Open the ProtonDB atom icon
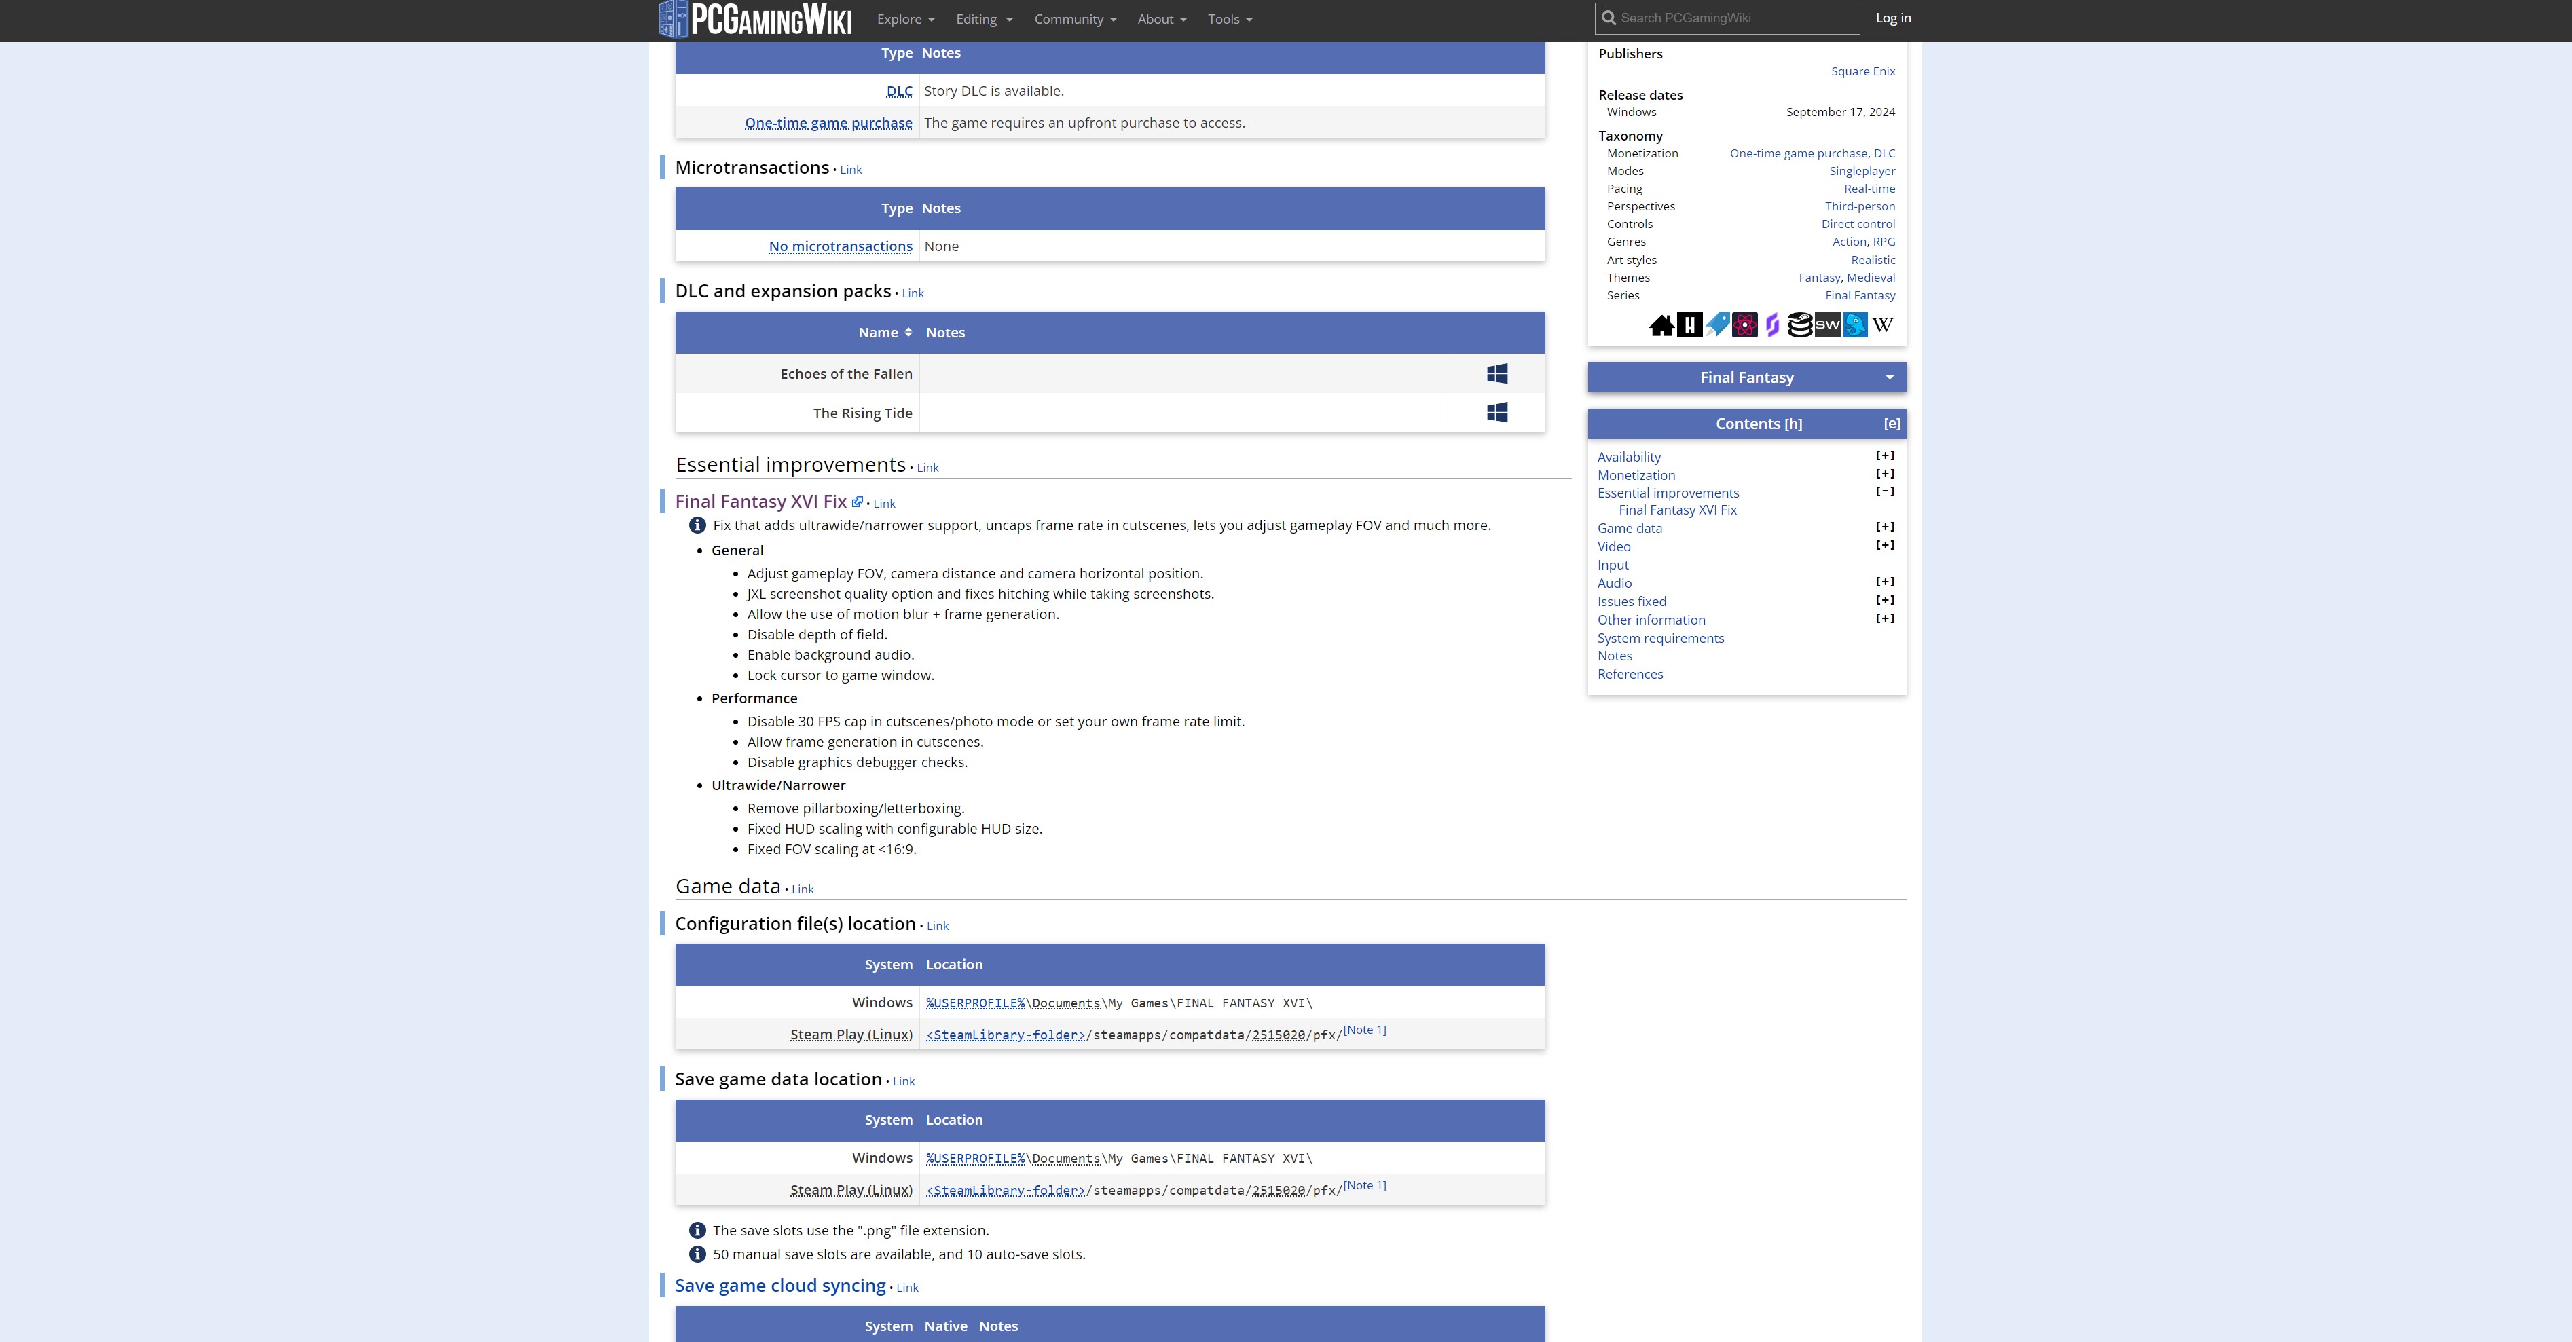2572x1342 pixels. pos(1744,326)
